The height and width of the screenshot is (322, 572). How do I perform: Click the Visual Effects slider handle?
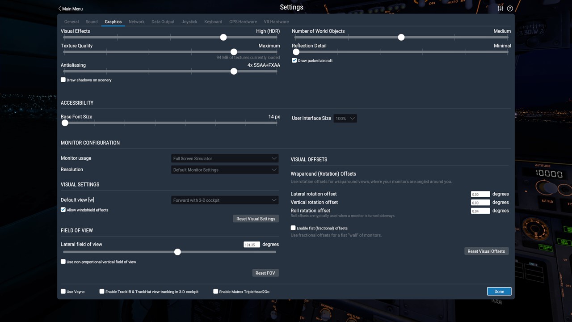pyautogui.click(x=223, y=38)
